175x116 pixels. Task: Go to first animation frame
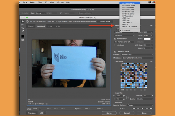(134, 108)
